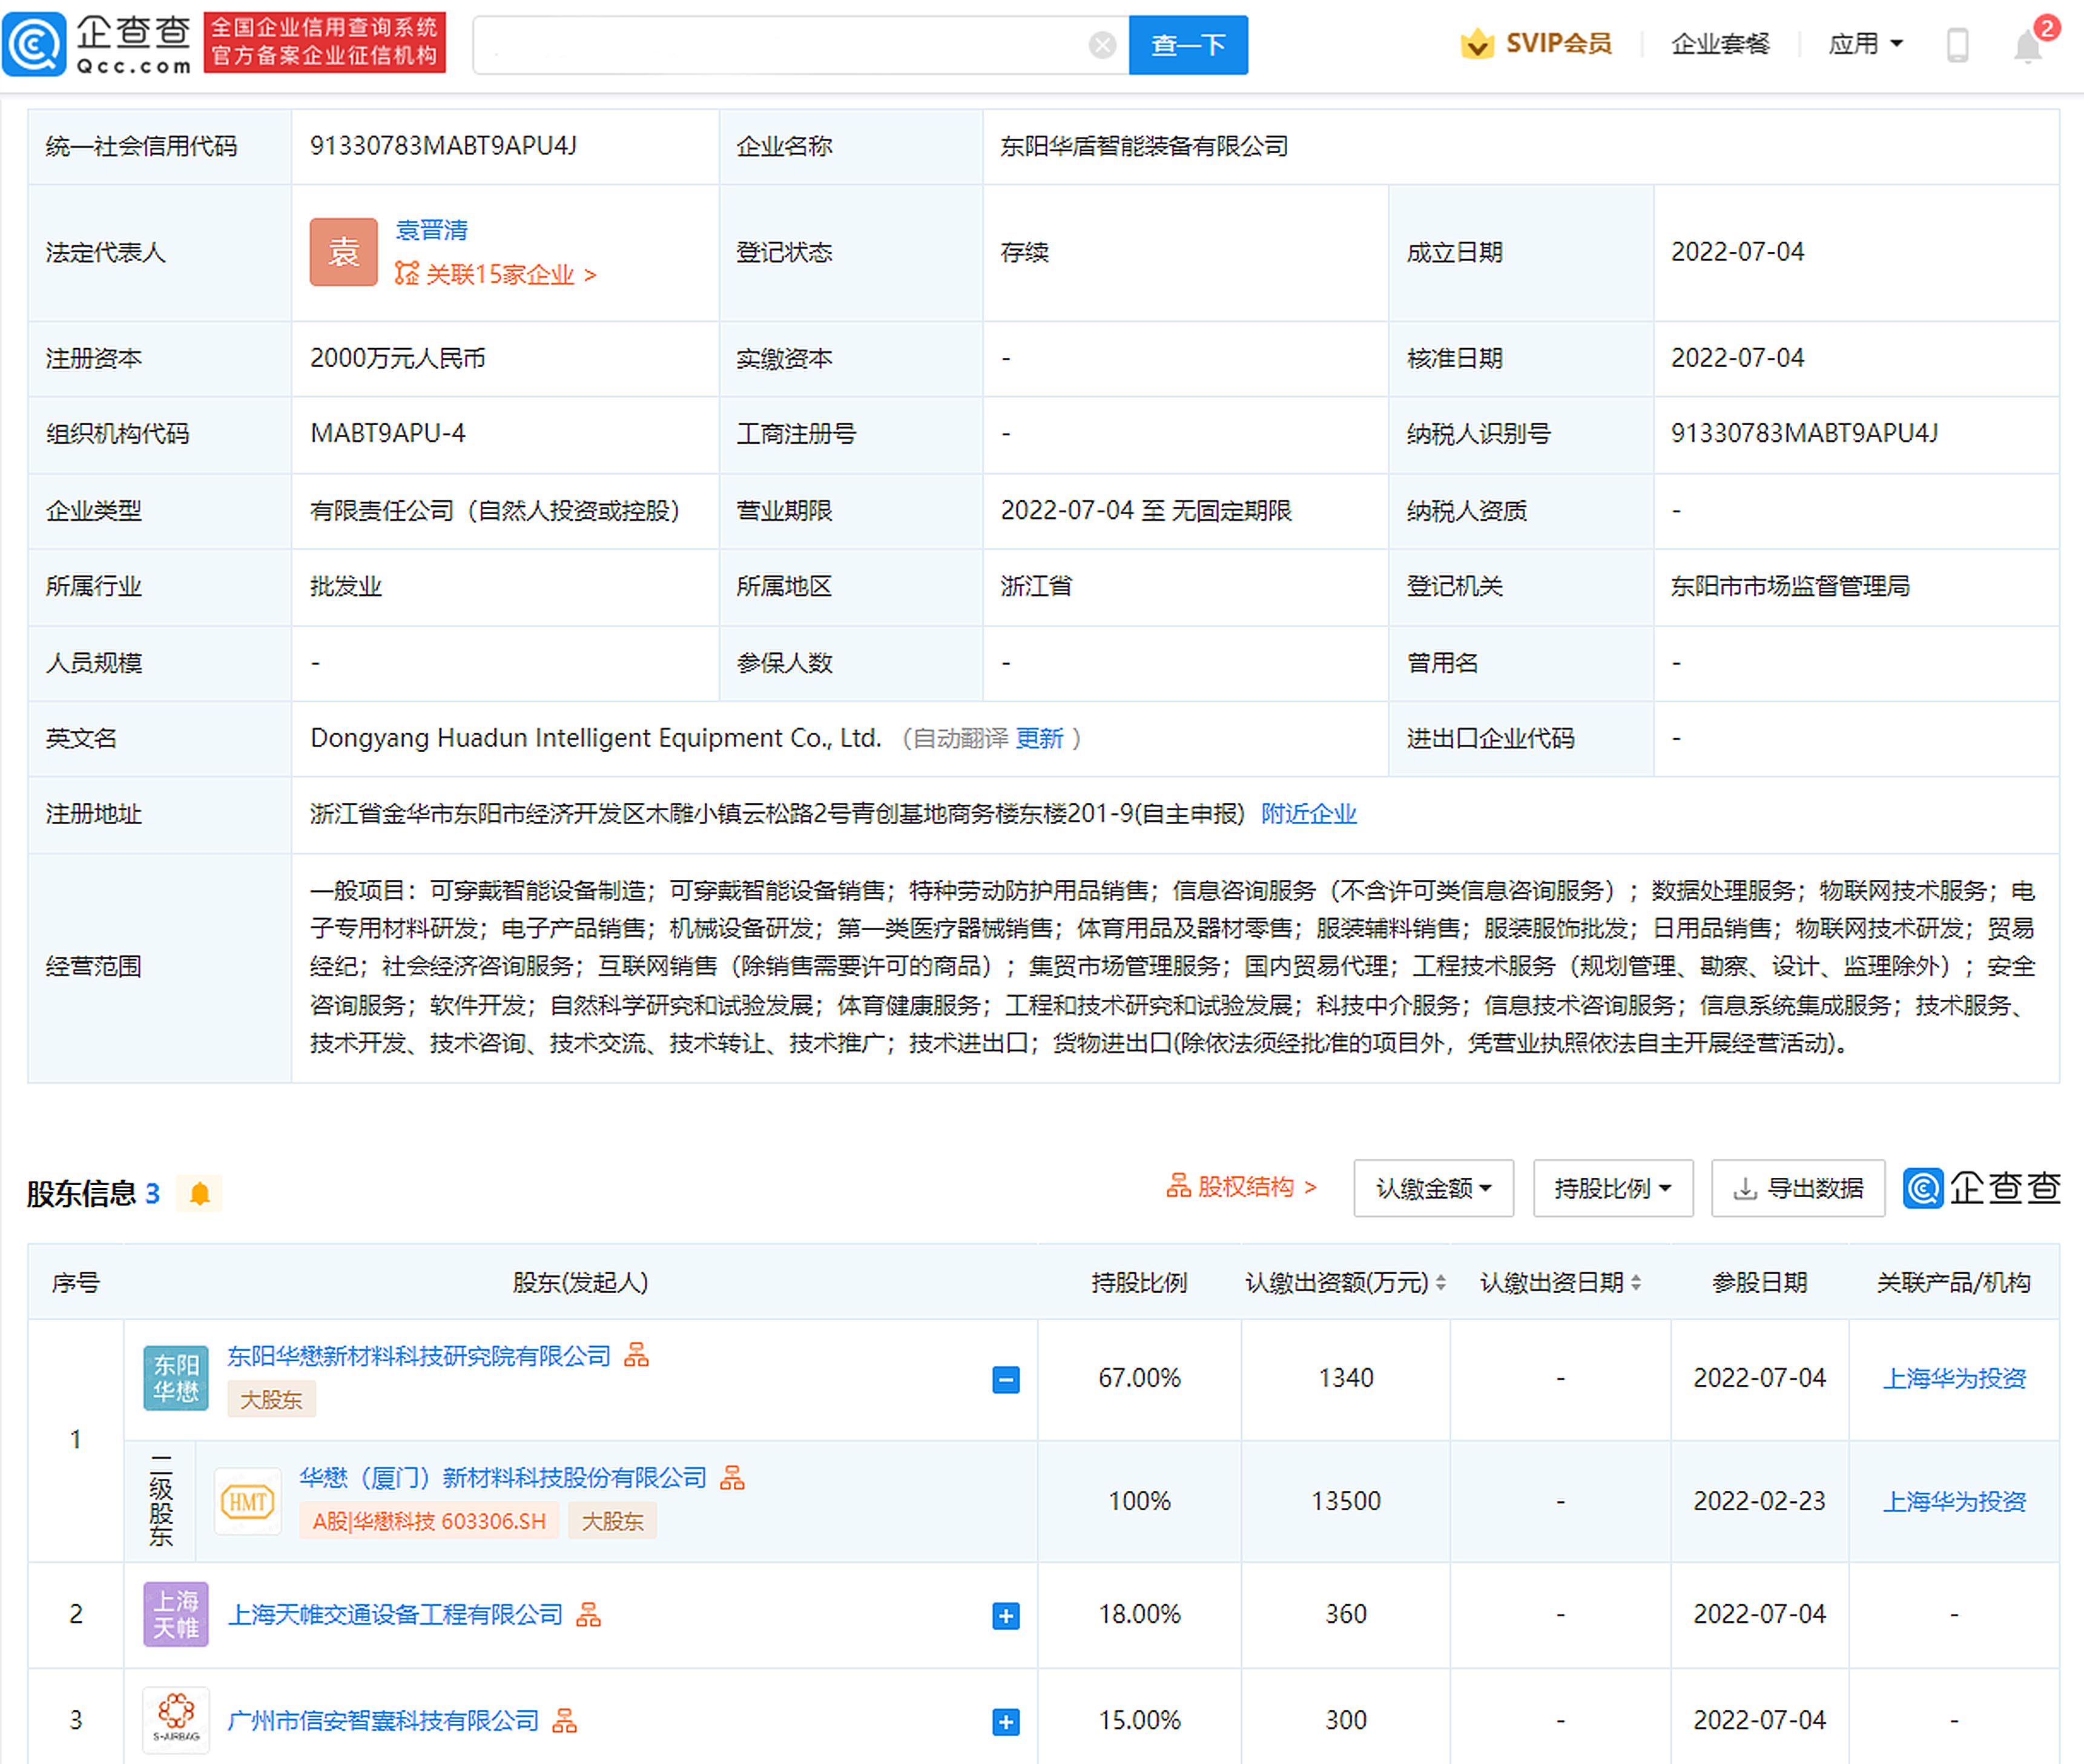Click the reminder bell next to 股东信息

200,1192
